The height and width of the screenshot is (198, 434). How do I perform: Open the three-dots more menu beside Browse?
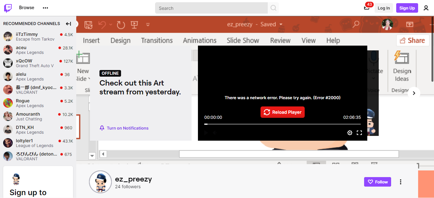pyautogui.click(x=45, y=8)
